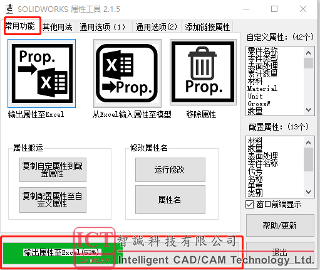Click the trash can remove properties icon
Viewport: 320px width, 270px height.
click(203, 72)
